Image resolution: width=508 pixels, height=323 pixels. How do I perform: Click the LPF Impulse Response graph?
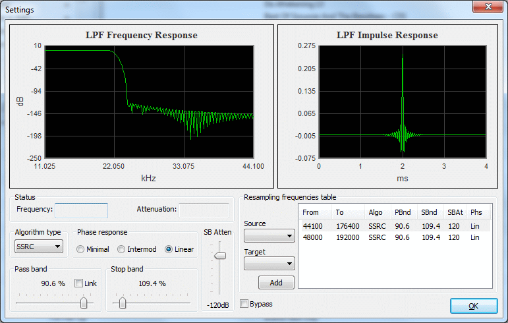point(403,102)
